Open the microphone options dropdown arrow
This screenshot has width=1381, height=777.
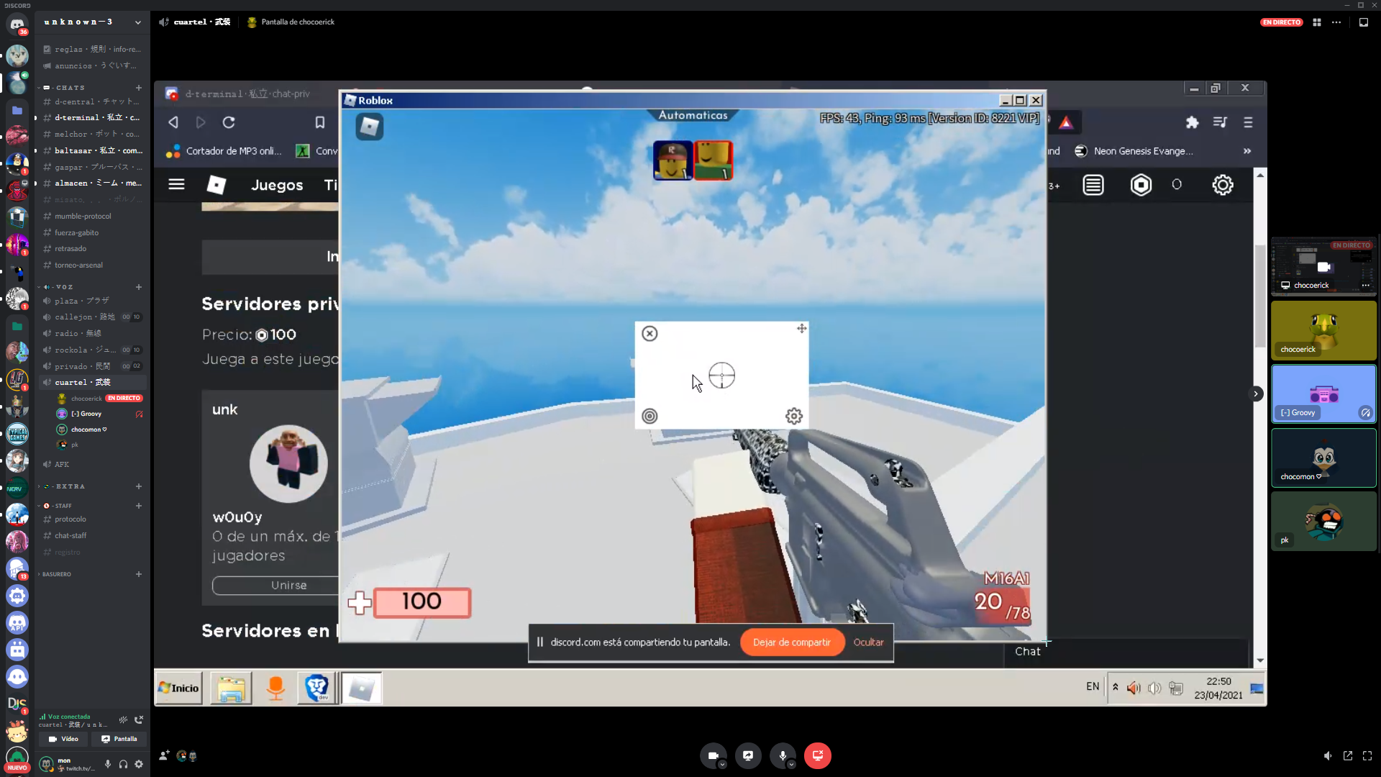(x=791, y=765)
